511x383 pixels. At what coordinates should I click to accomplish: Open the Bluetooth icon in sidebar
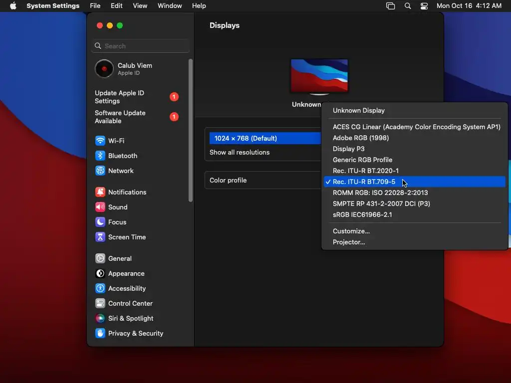[100, 156]
